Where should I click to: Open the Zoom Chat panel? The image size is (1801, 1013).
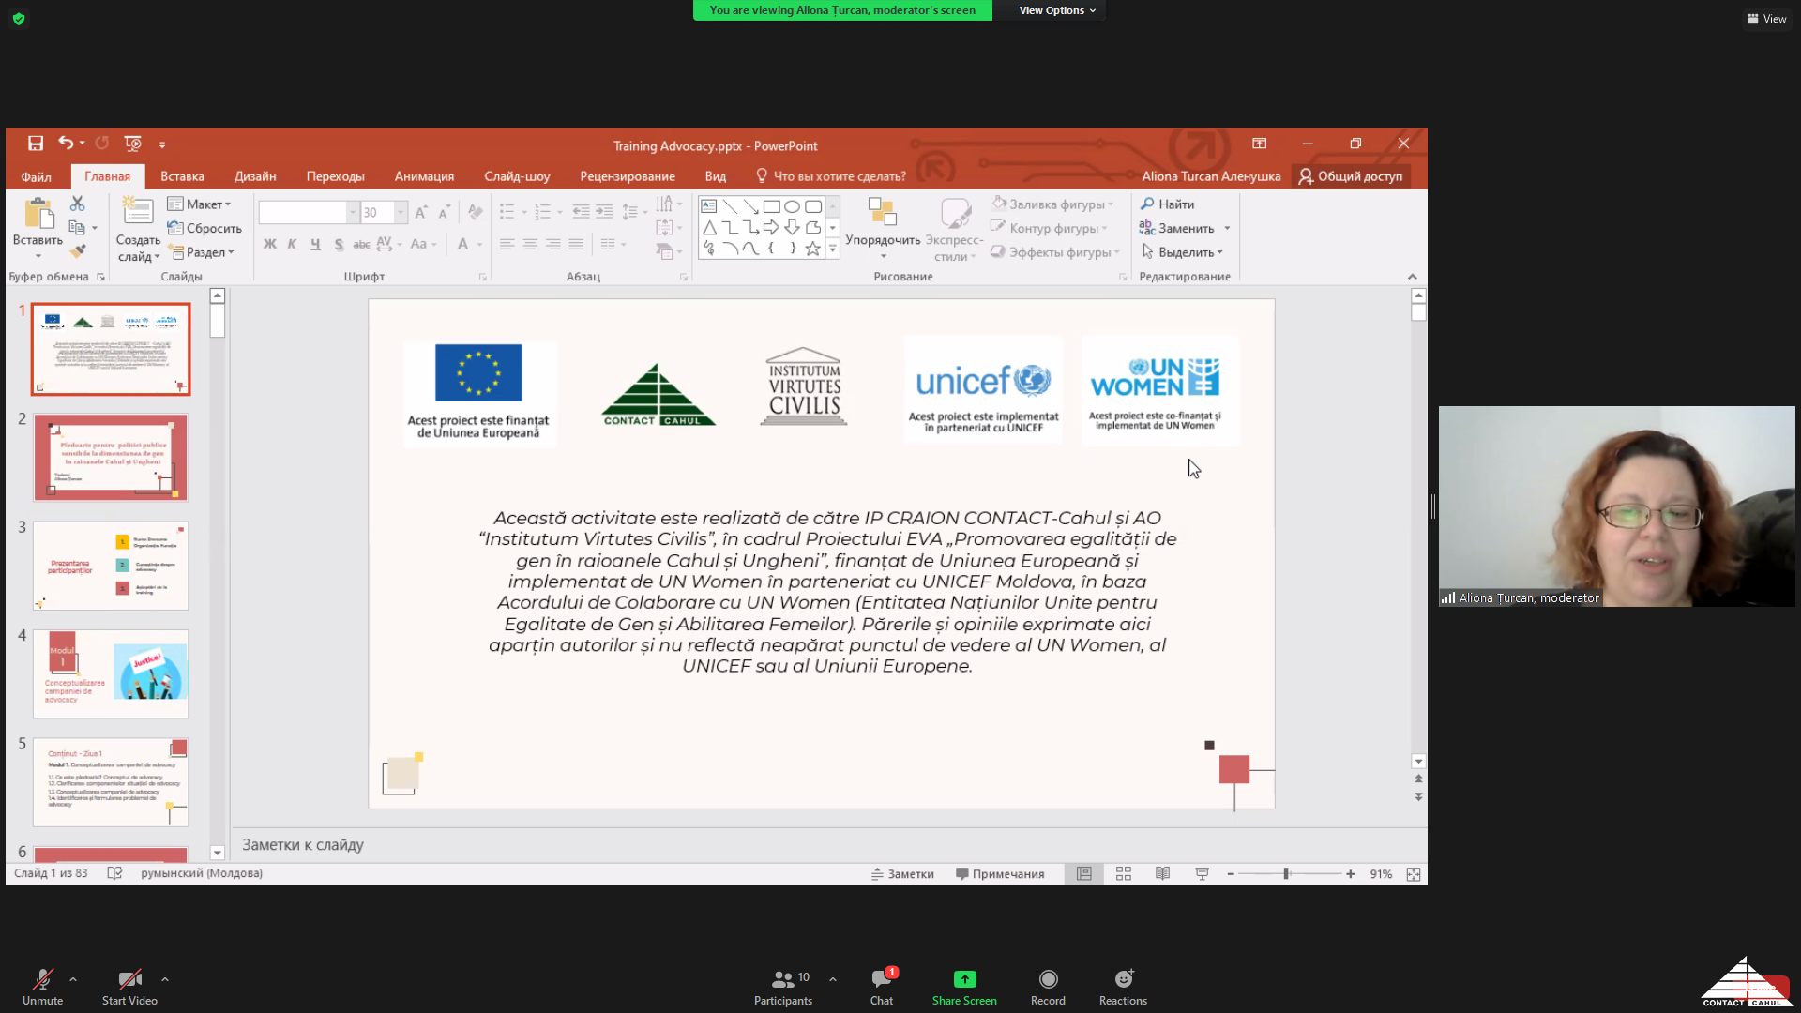(x=881, y=986)
